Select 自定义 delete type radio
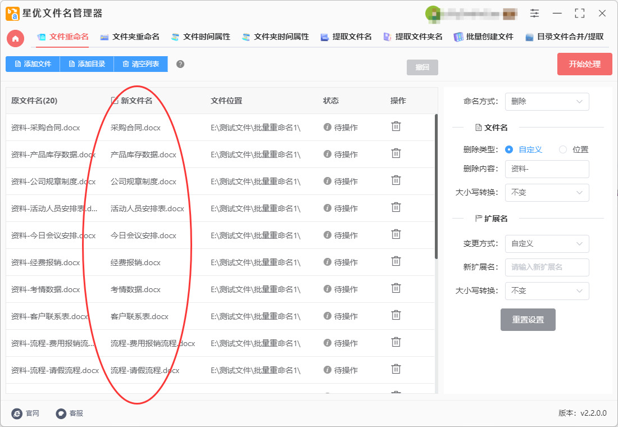Image resolution: width=618 pixels, height=427 pixels. coord(509,149)
